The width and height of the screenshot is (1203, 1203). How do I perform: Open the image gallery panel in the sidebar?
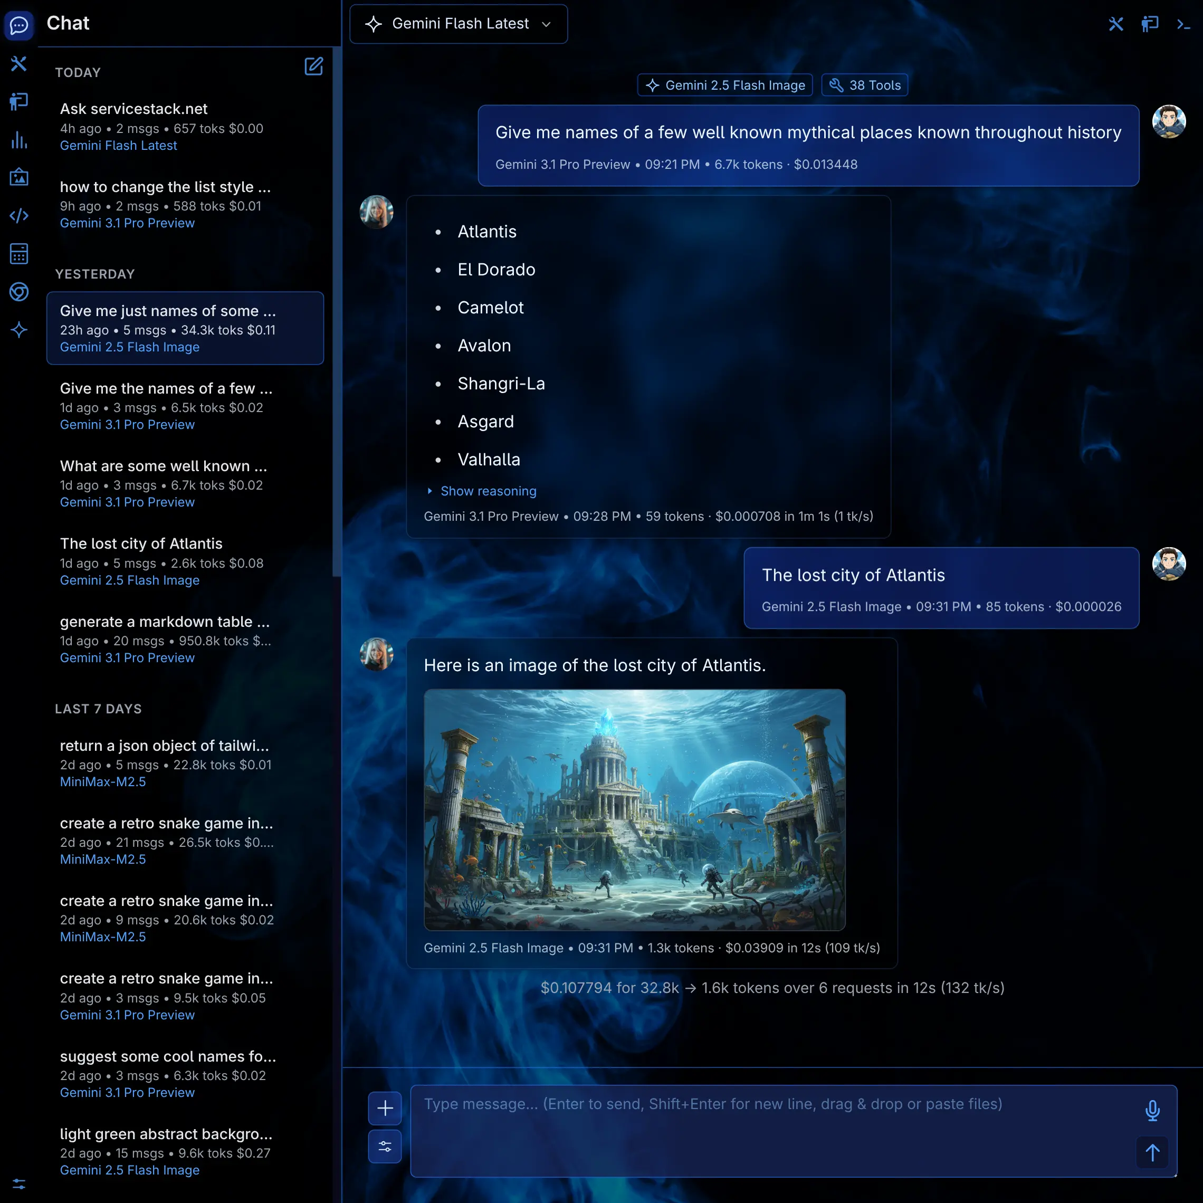20,177
